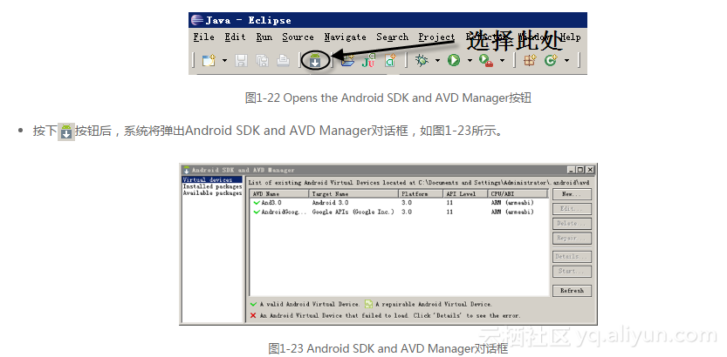Open the dropdown arrow beside the New wizard icon
The image size is (727, 357).
tap(224, 61)
